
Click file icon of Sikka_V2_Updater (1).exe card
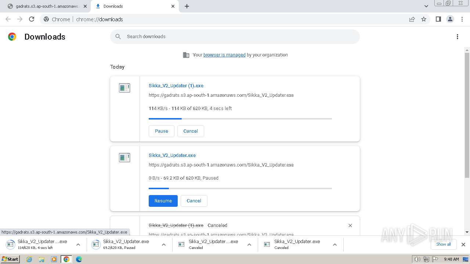124,88
